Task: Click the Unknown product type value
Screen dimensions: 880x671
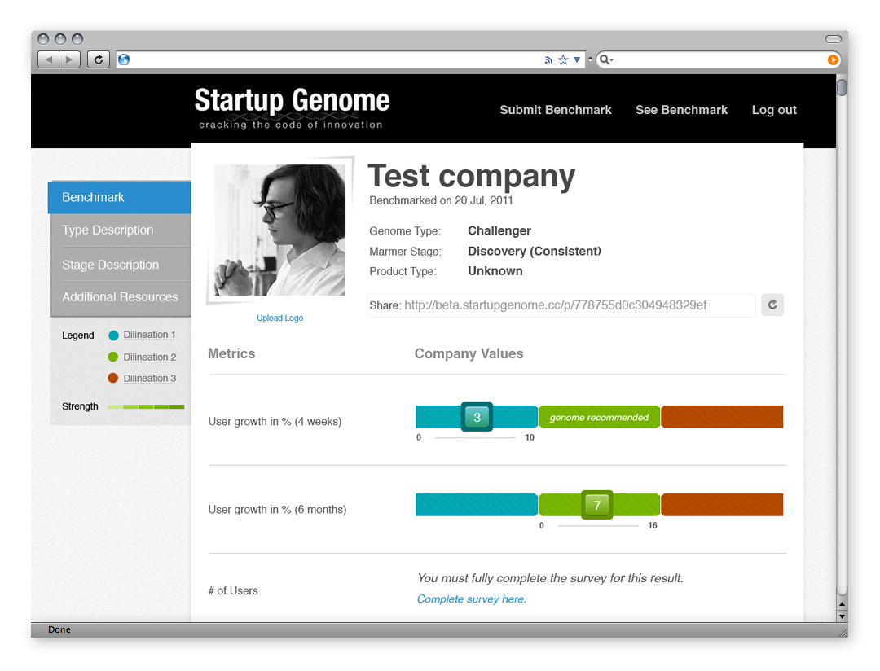Action: [x=495, y=271]
